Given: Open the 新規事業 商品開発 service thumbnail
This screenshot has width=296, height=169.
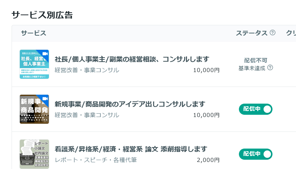Looking at the screenshot, I should [34, 109].
